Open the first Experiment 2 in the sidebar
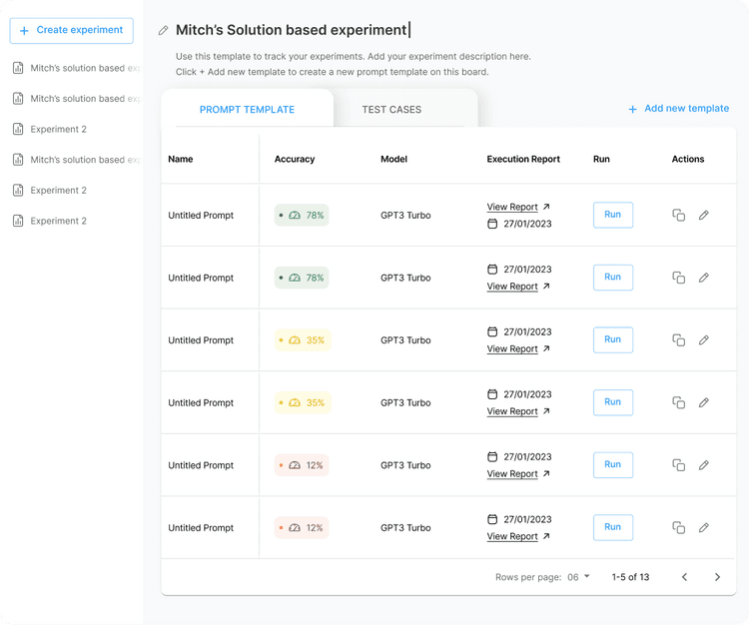This screenshot has width=749, height=625. point(58,129)
